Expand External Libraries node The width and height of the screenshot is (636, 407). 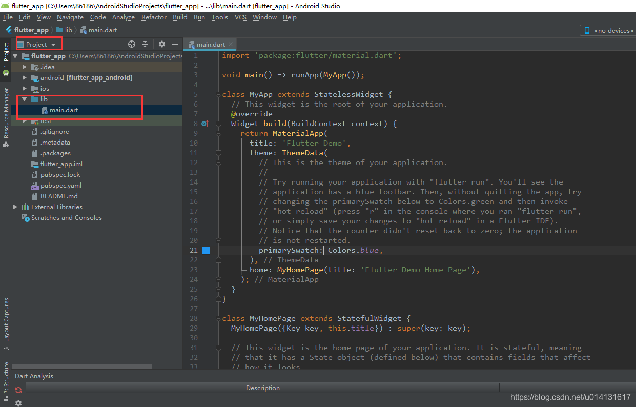click(15, 207)
